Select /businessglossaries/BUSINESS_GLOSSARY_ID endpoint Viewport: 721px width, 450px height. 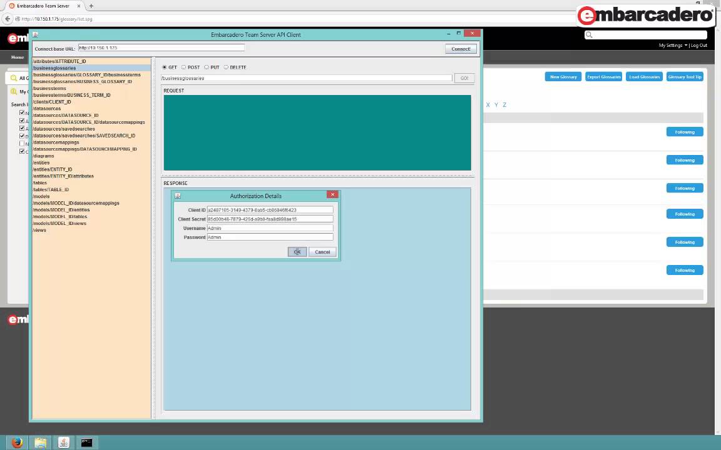(x=83, y=81)
